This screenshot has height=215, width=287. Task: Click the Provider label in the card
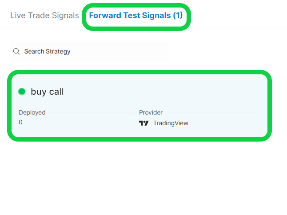(x=151, y=112)
